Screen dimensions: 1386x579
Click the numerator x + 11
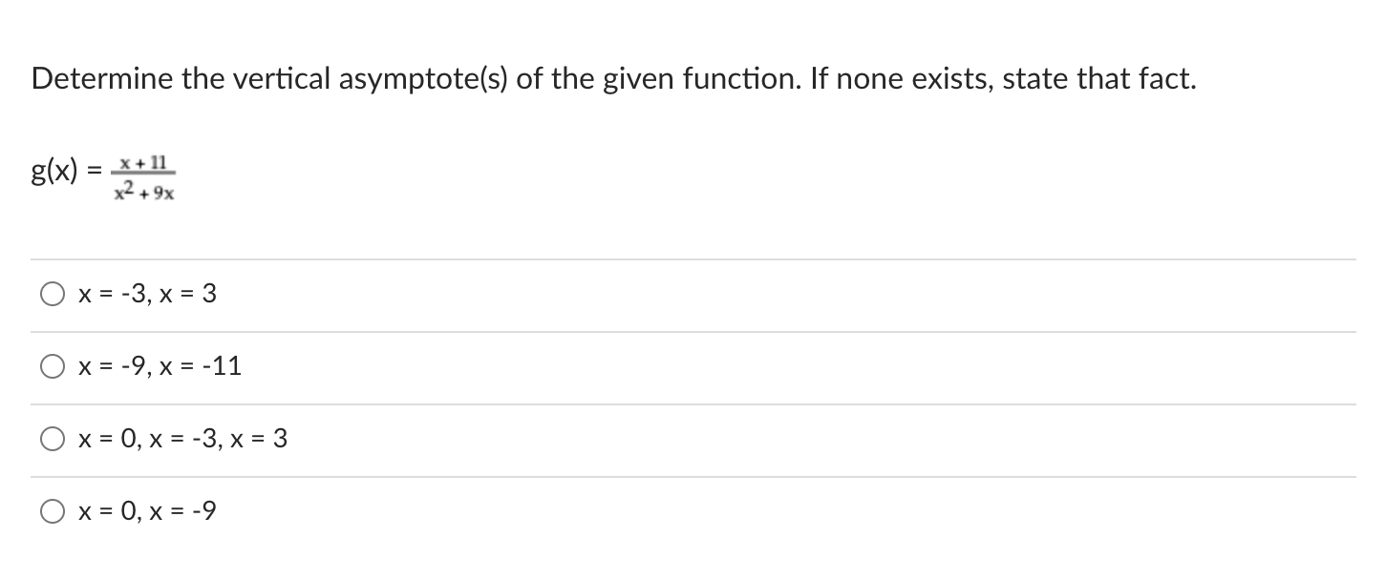142,162
